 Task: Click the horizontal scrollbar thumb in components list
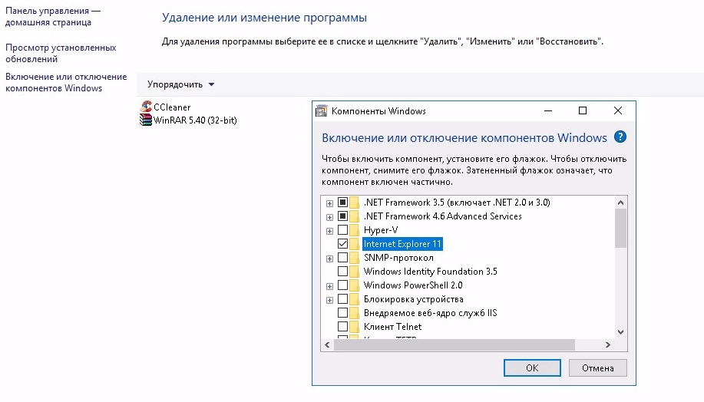[x=454, y=344]
